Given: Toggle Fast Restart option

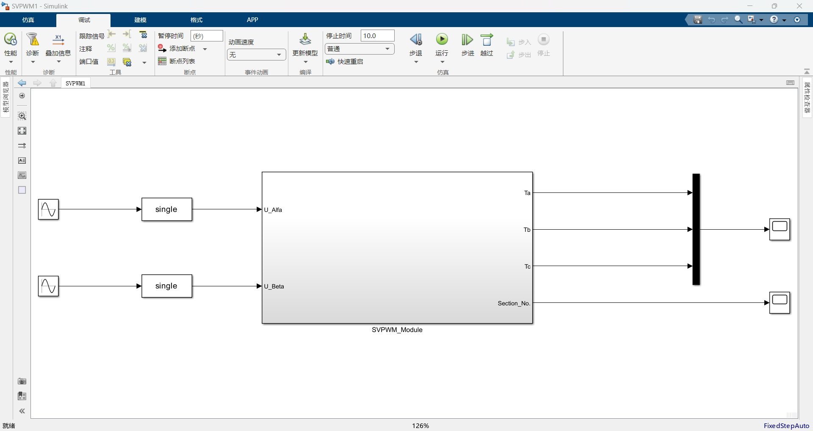Looking at the screenshot, I should point(345,62).
